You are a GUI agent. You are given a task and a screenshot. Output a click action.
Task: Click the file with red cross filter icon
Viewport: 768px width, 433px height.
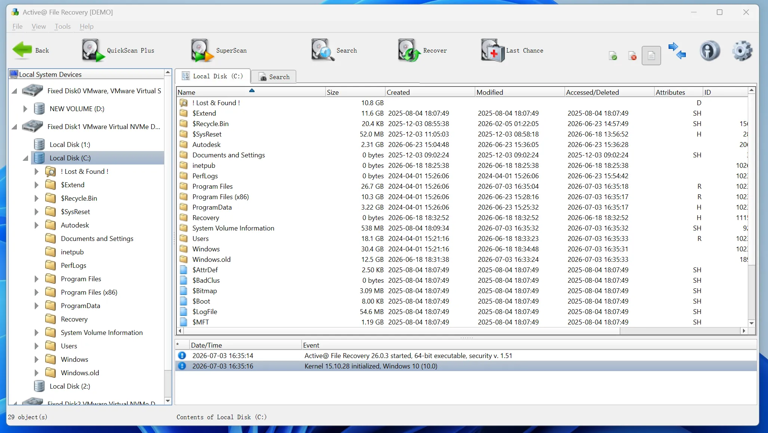click(632, 56)
